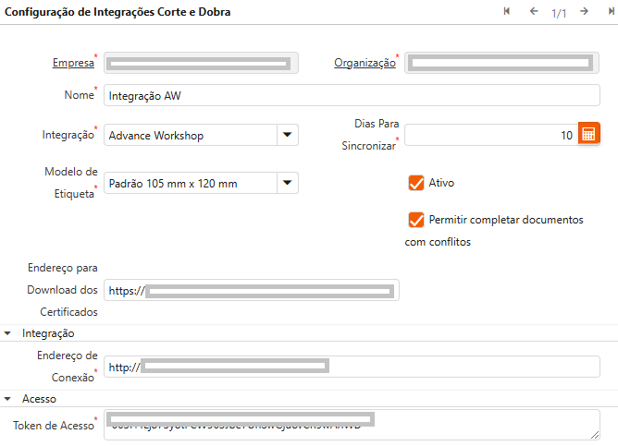Go to next record arrow
618x446 pixels.
pyautogui.click(x=584, y=12)
